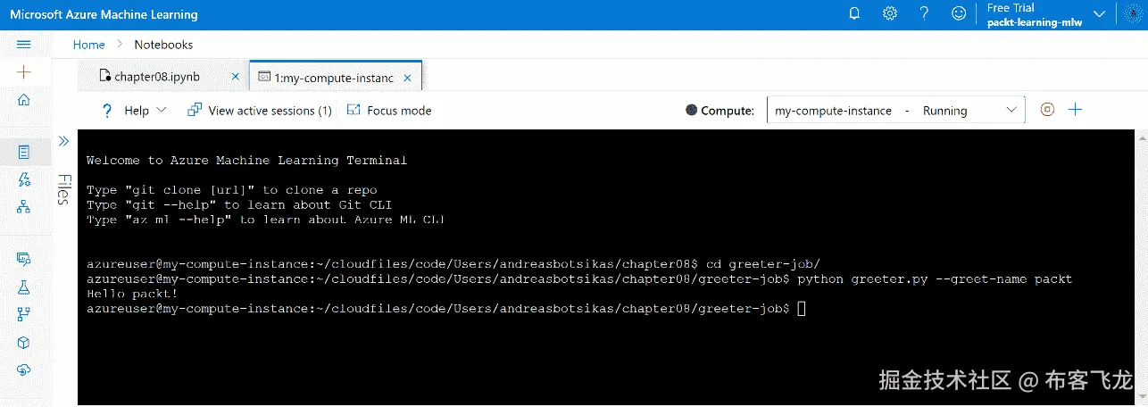Open Automated ML lightning icon
1148x407 pixels.
coord(24,179)
